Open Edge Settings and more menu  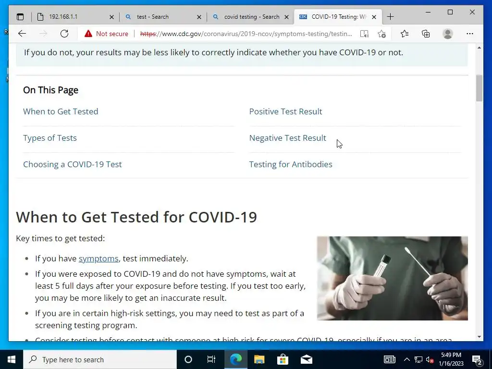[x=470, y=34]
